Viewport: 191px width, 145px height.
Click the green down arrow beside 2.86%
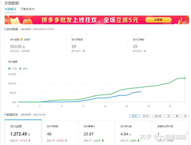[x=138, y=140]
